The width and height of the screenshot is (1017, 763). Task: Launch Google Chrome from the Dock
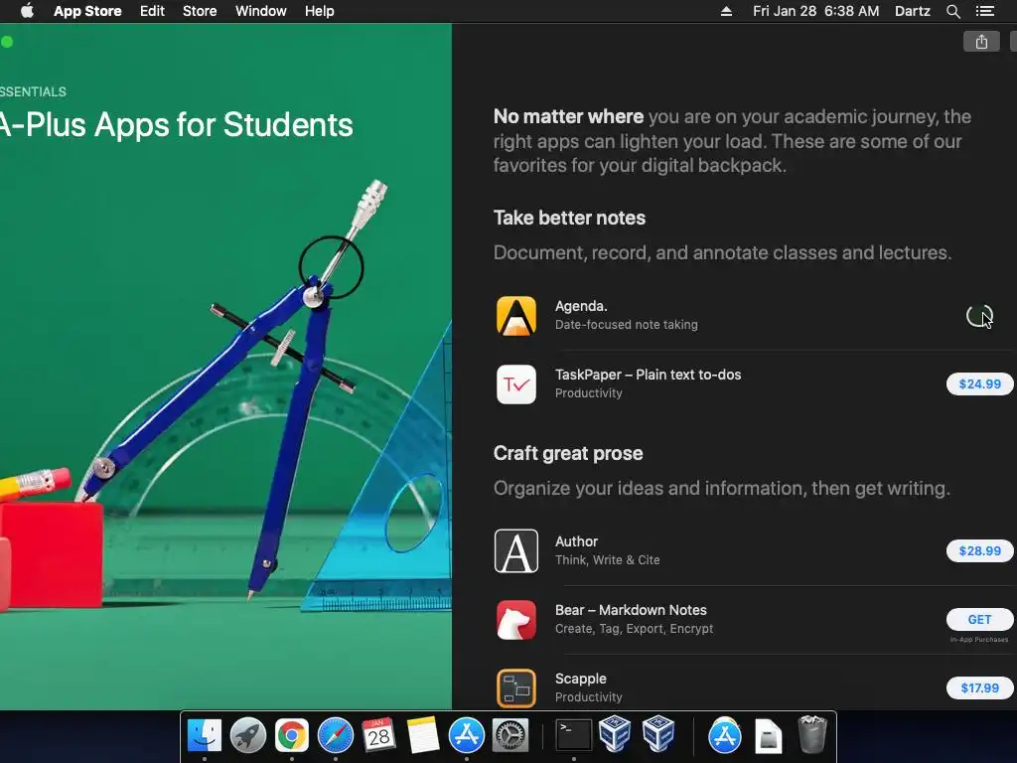coord(292,735)
